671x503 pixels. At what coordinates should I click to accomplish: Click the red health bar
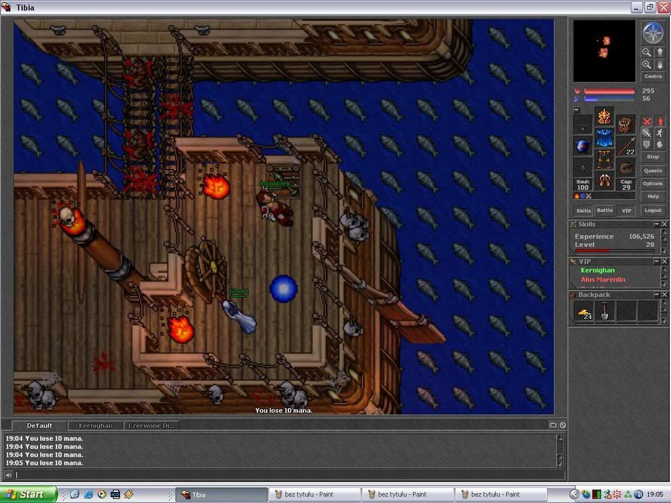tap(609, 91)
